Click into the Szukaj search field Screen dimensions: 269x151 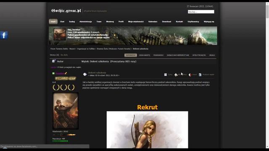[201, 12]
